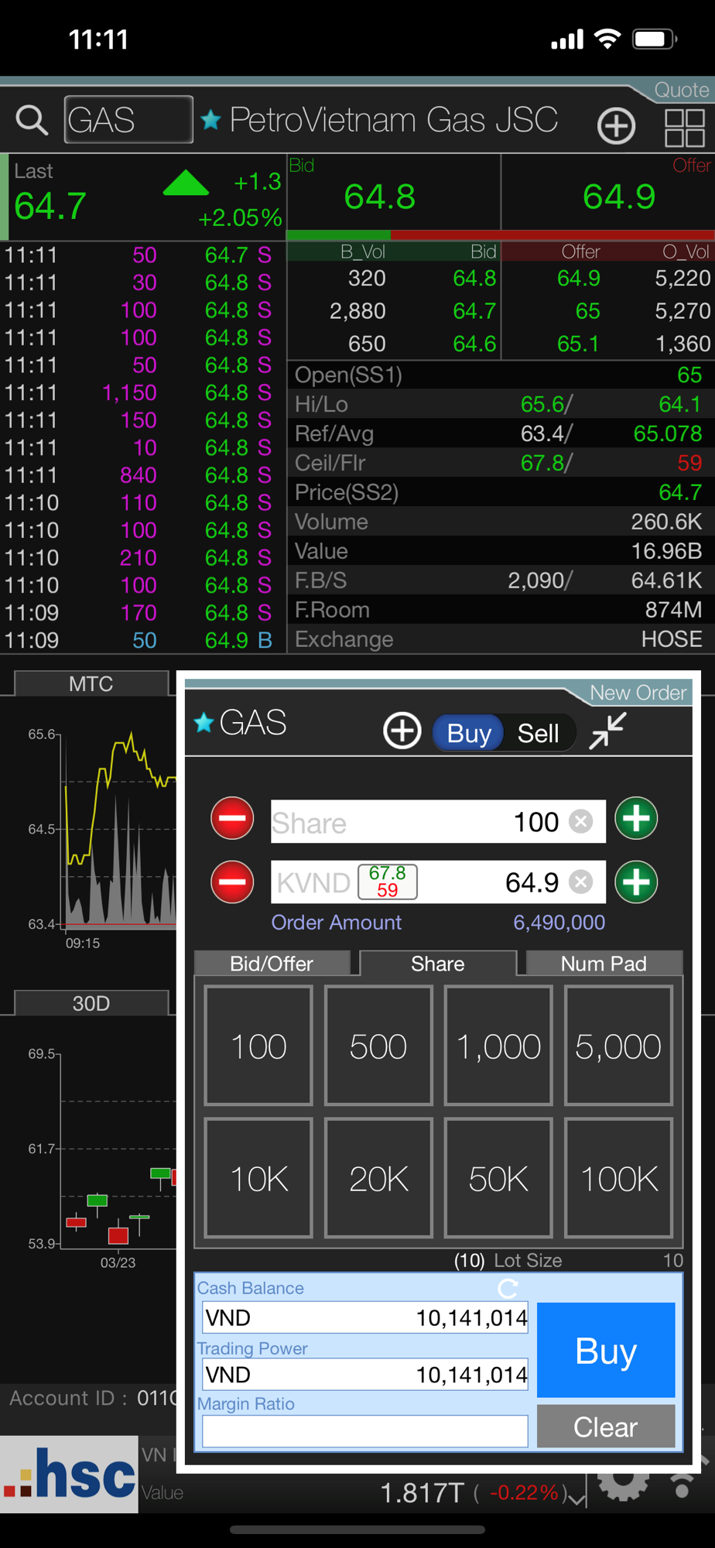The height and width of the screenshot is (1548, 715).
Task: Tap the F.Room value 874M
Action: pos(673,610)
